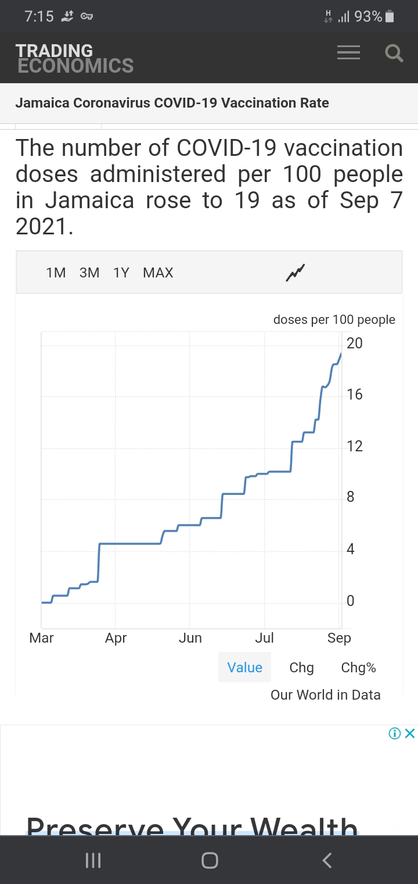The height and width of the screenshot is (884, 418).
Task: Open the chart type line icon
Action: (x=296, y=272)
